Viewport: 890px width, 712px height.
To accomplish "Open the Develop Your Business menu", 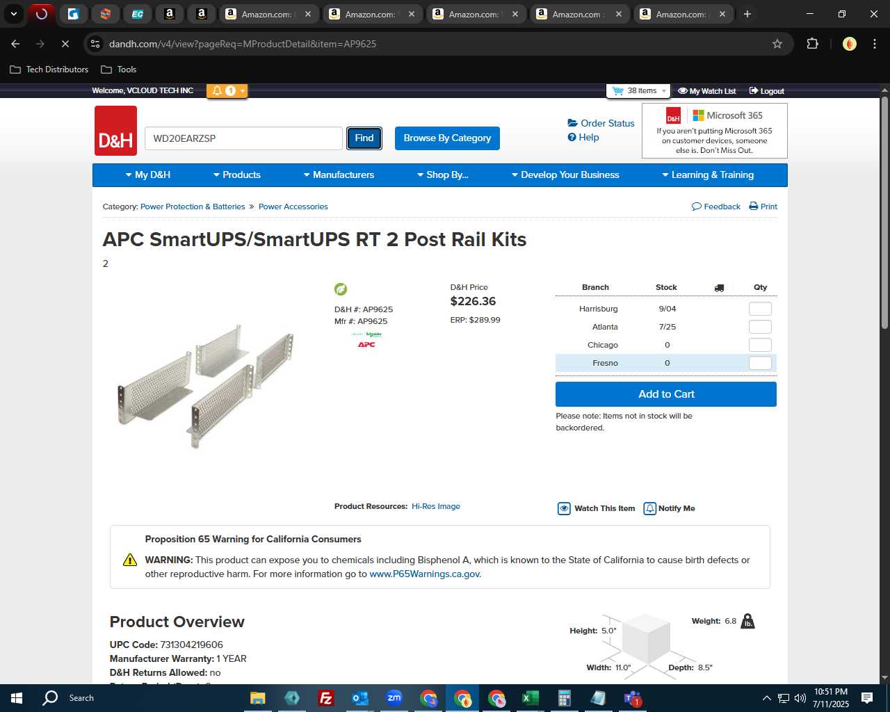I will point(565,175).
